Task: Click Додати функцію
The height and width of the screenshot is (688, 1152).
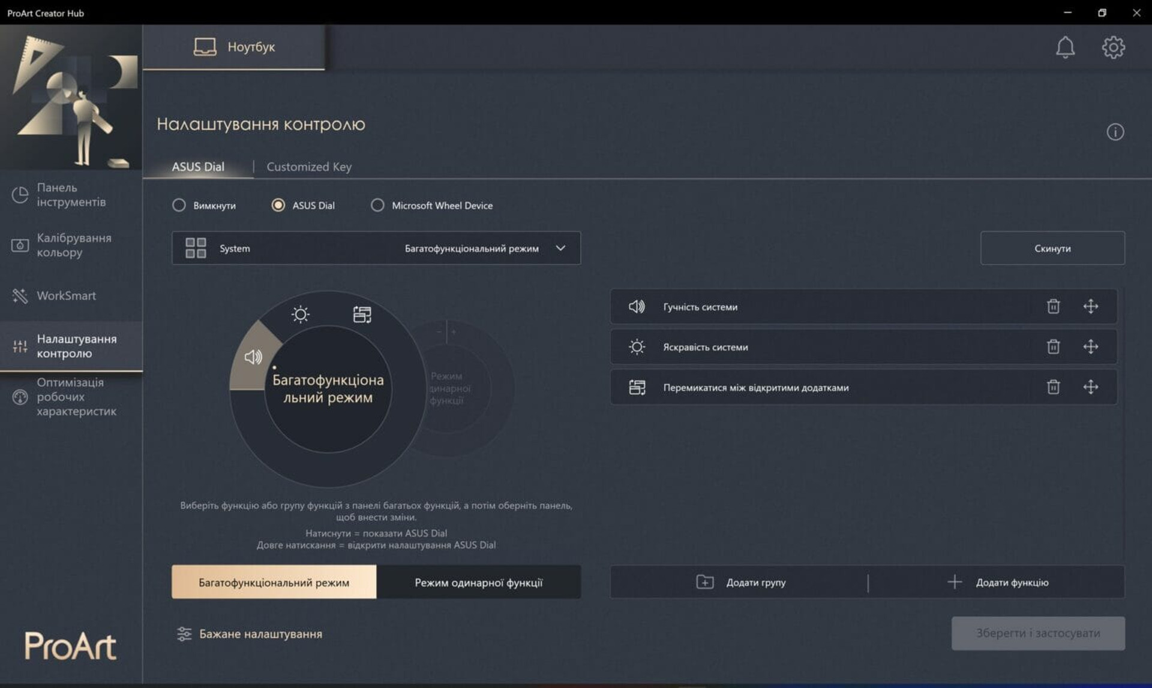Action: 997,582
